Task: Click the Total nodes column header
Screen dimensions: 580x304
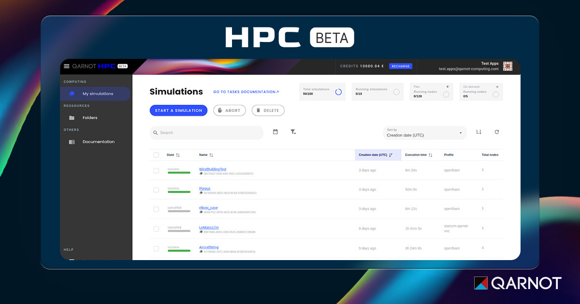Action: [490, 155]
